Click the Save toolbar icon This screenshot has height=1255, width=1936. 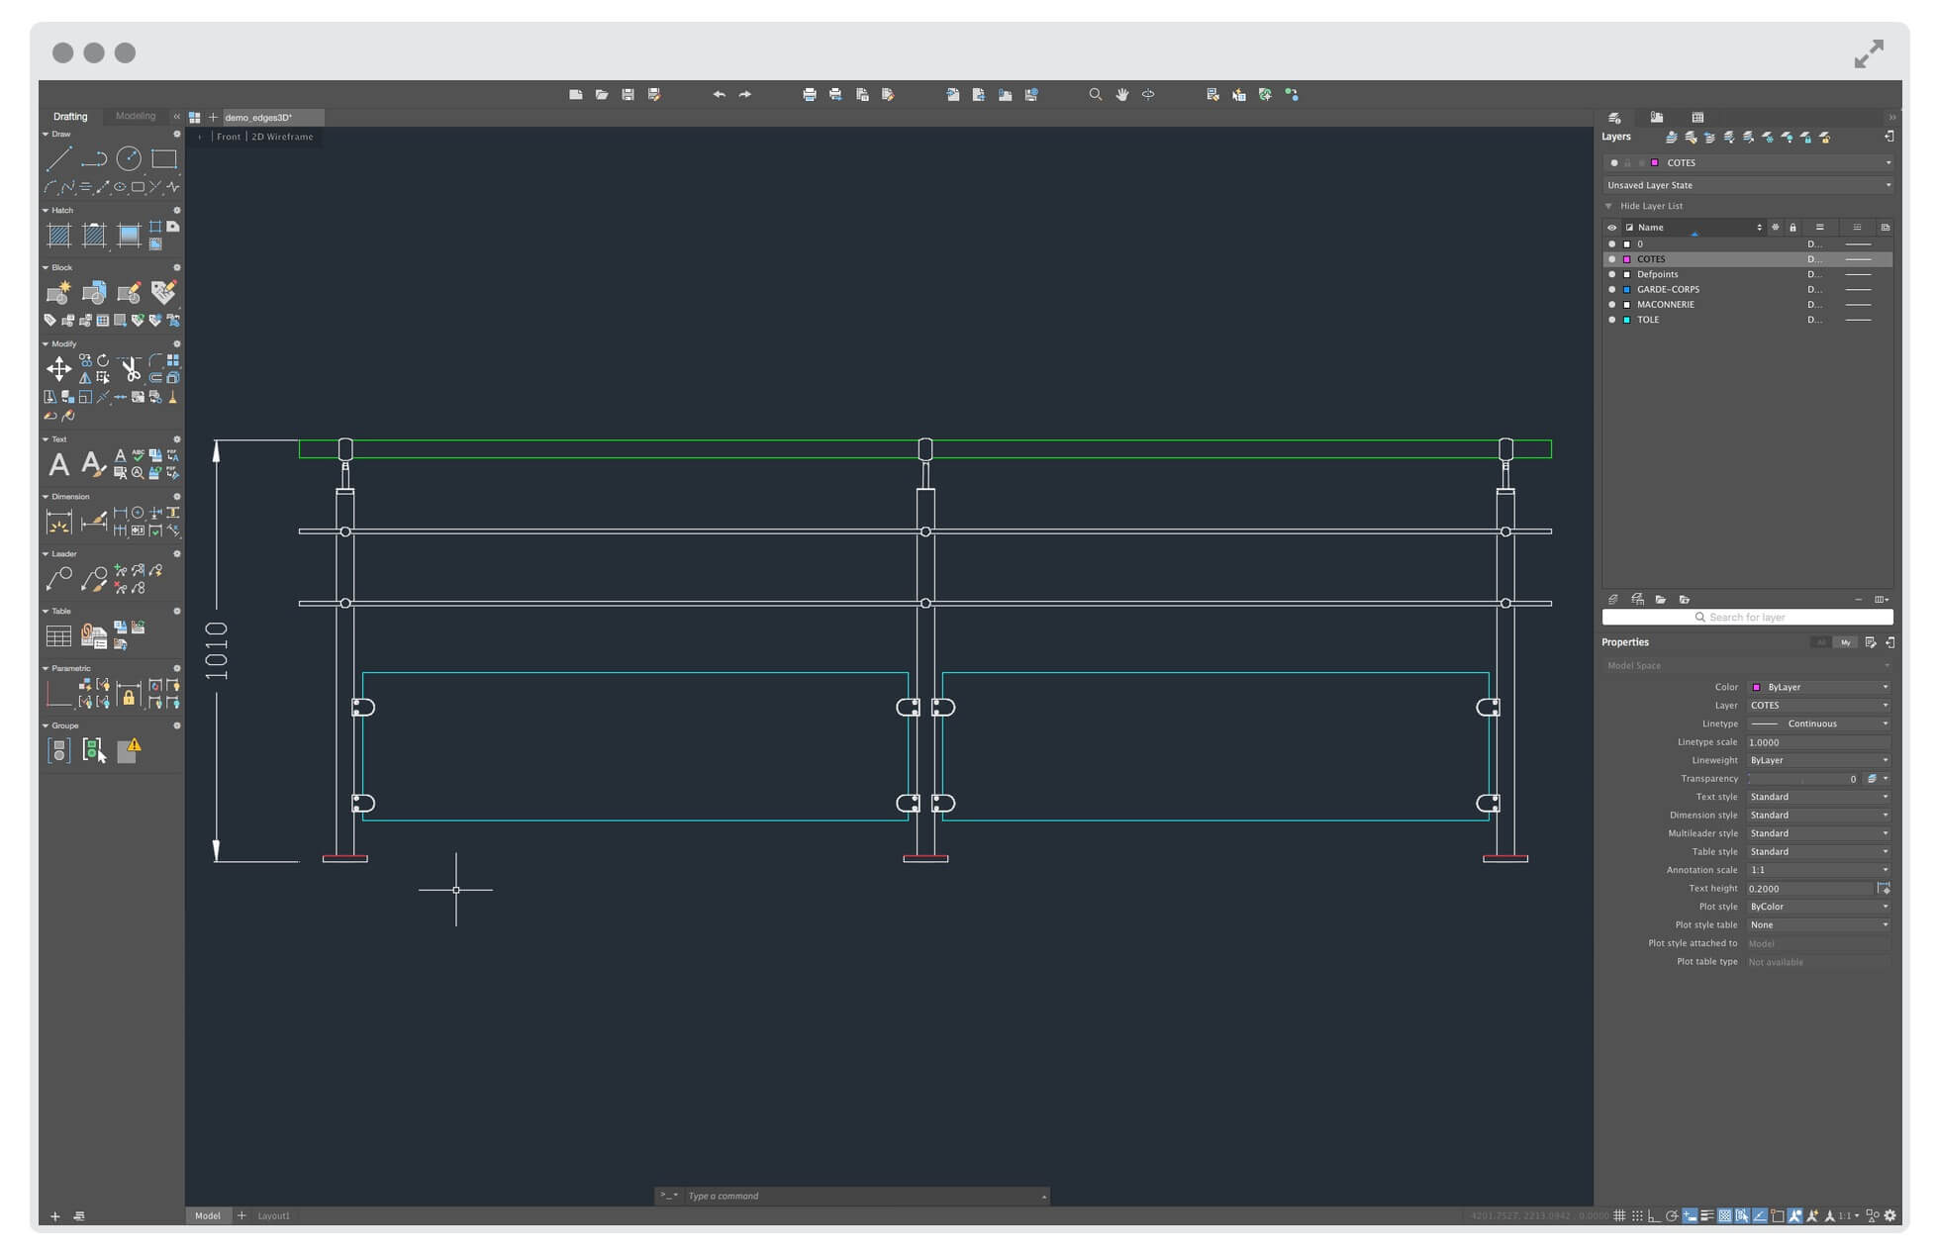628,95
